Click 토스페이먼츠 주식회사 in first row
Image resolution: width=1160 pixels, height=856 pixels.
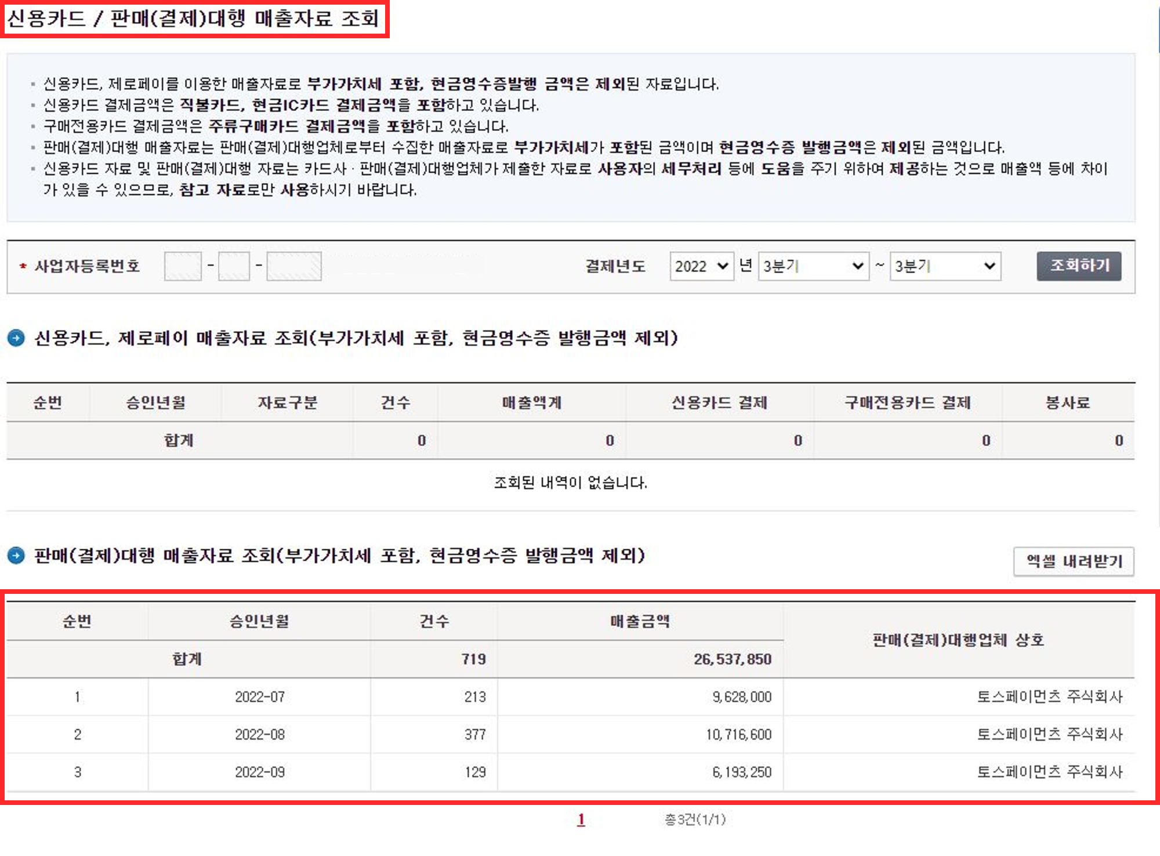click(x=1049, y=697)
